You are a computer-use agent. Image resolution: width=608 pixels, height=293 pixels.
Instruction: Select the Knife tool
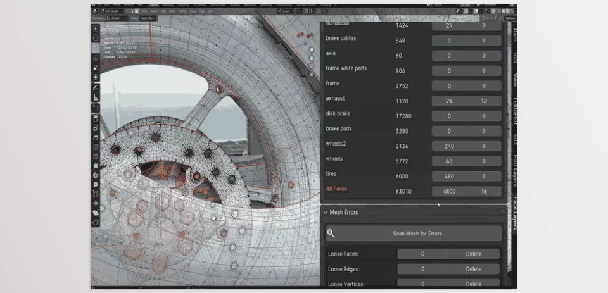[96, 156]
